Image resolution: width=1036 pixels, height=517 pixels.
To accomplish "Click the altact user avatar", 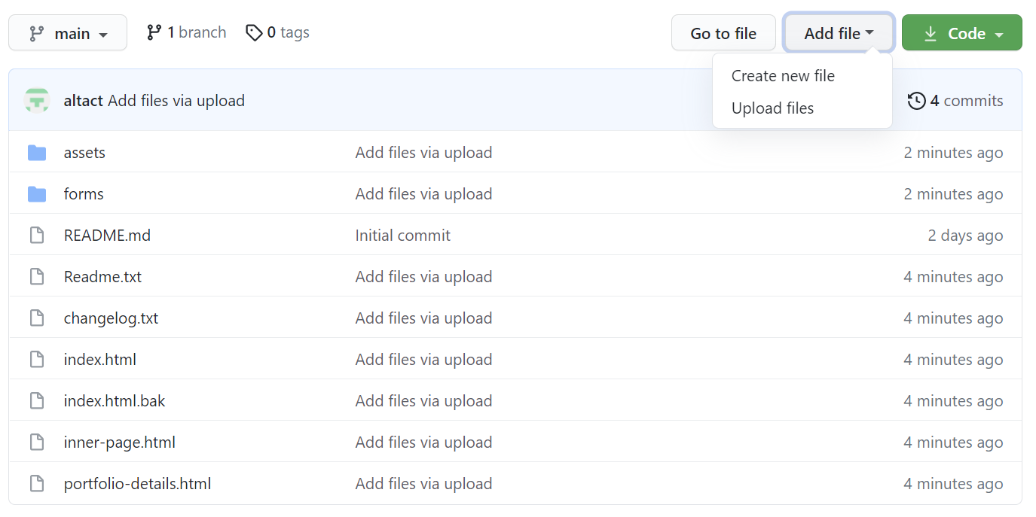I will tap(37, 100).
